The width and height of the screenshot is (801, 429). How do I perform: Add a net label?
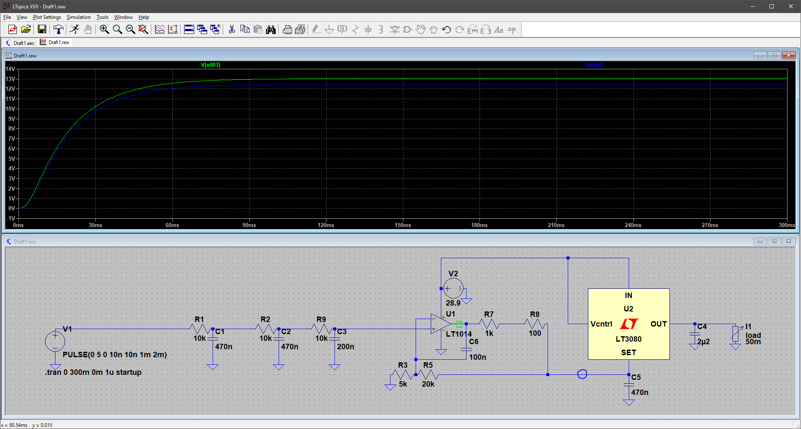[343, 29]
